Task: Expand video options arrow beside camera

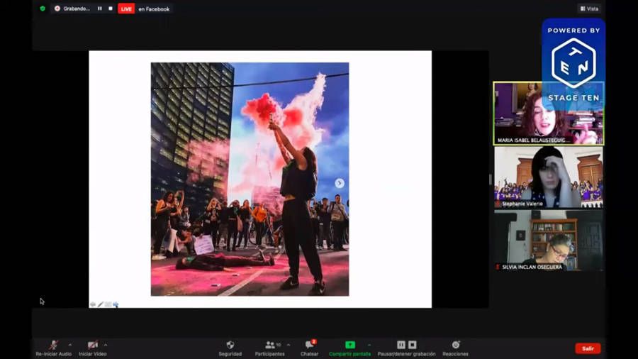Action: pos(106,345)
